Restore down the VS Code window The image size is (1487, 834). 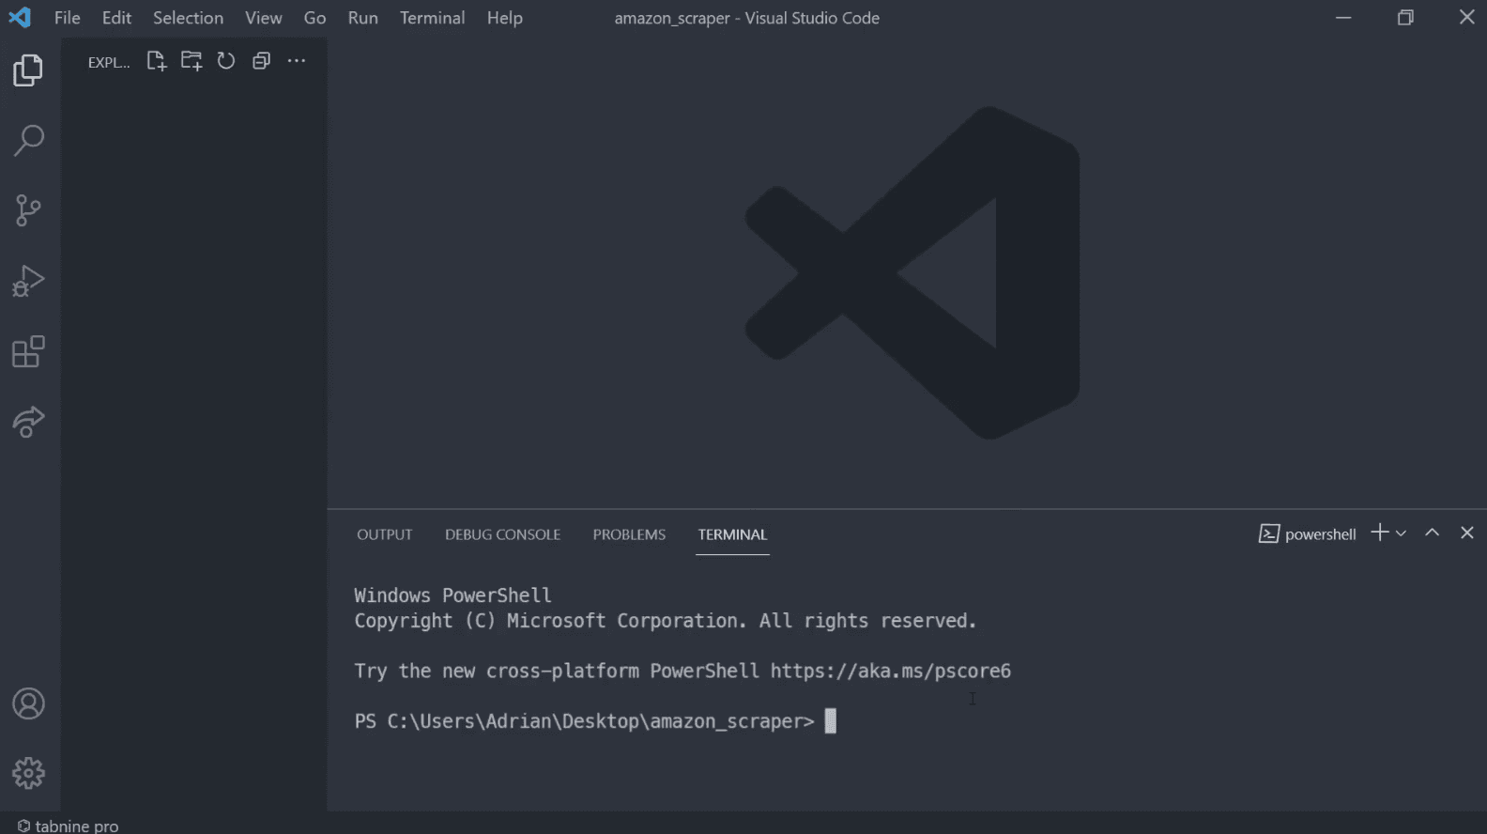[1405, 18]
